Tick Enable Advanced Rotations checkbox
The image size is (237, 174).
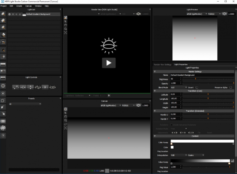coord(172,125)
